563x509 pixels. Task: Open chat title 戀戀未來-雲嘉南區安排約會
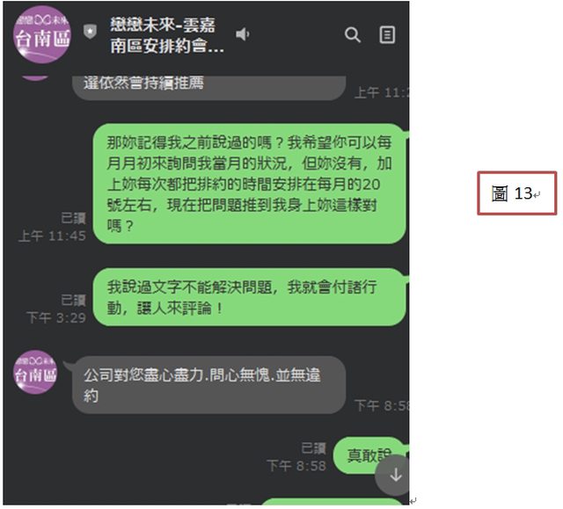point(167,35)
